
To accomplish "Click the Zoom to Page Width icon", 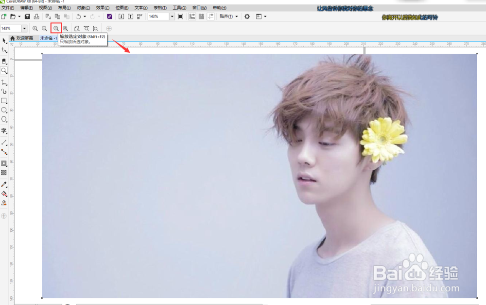I will [87, 29].
